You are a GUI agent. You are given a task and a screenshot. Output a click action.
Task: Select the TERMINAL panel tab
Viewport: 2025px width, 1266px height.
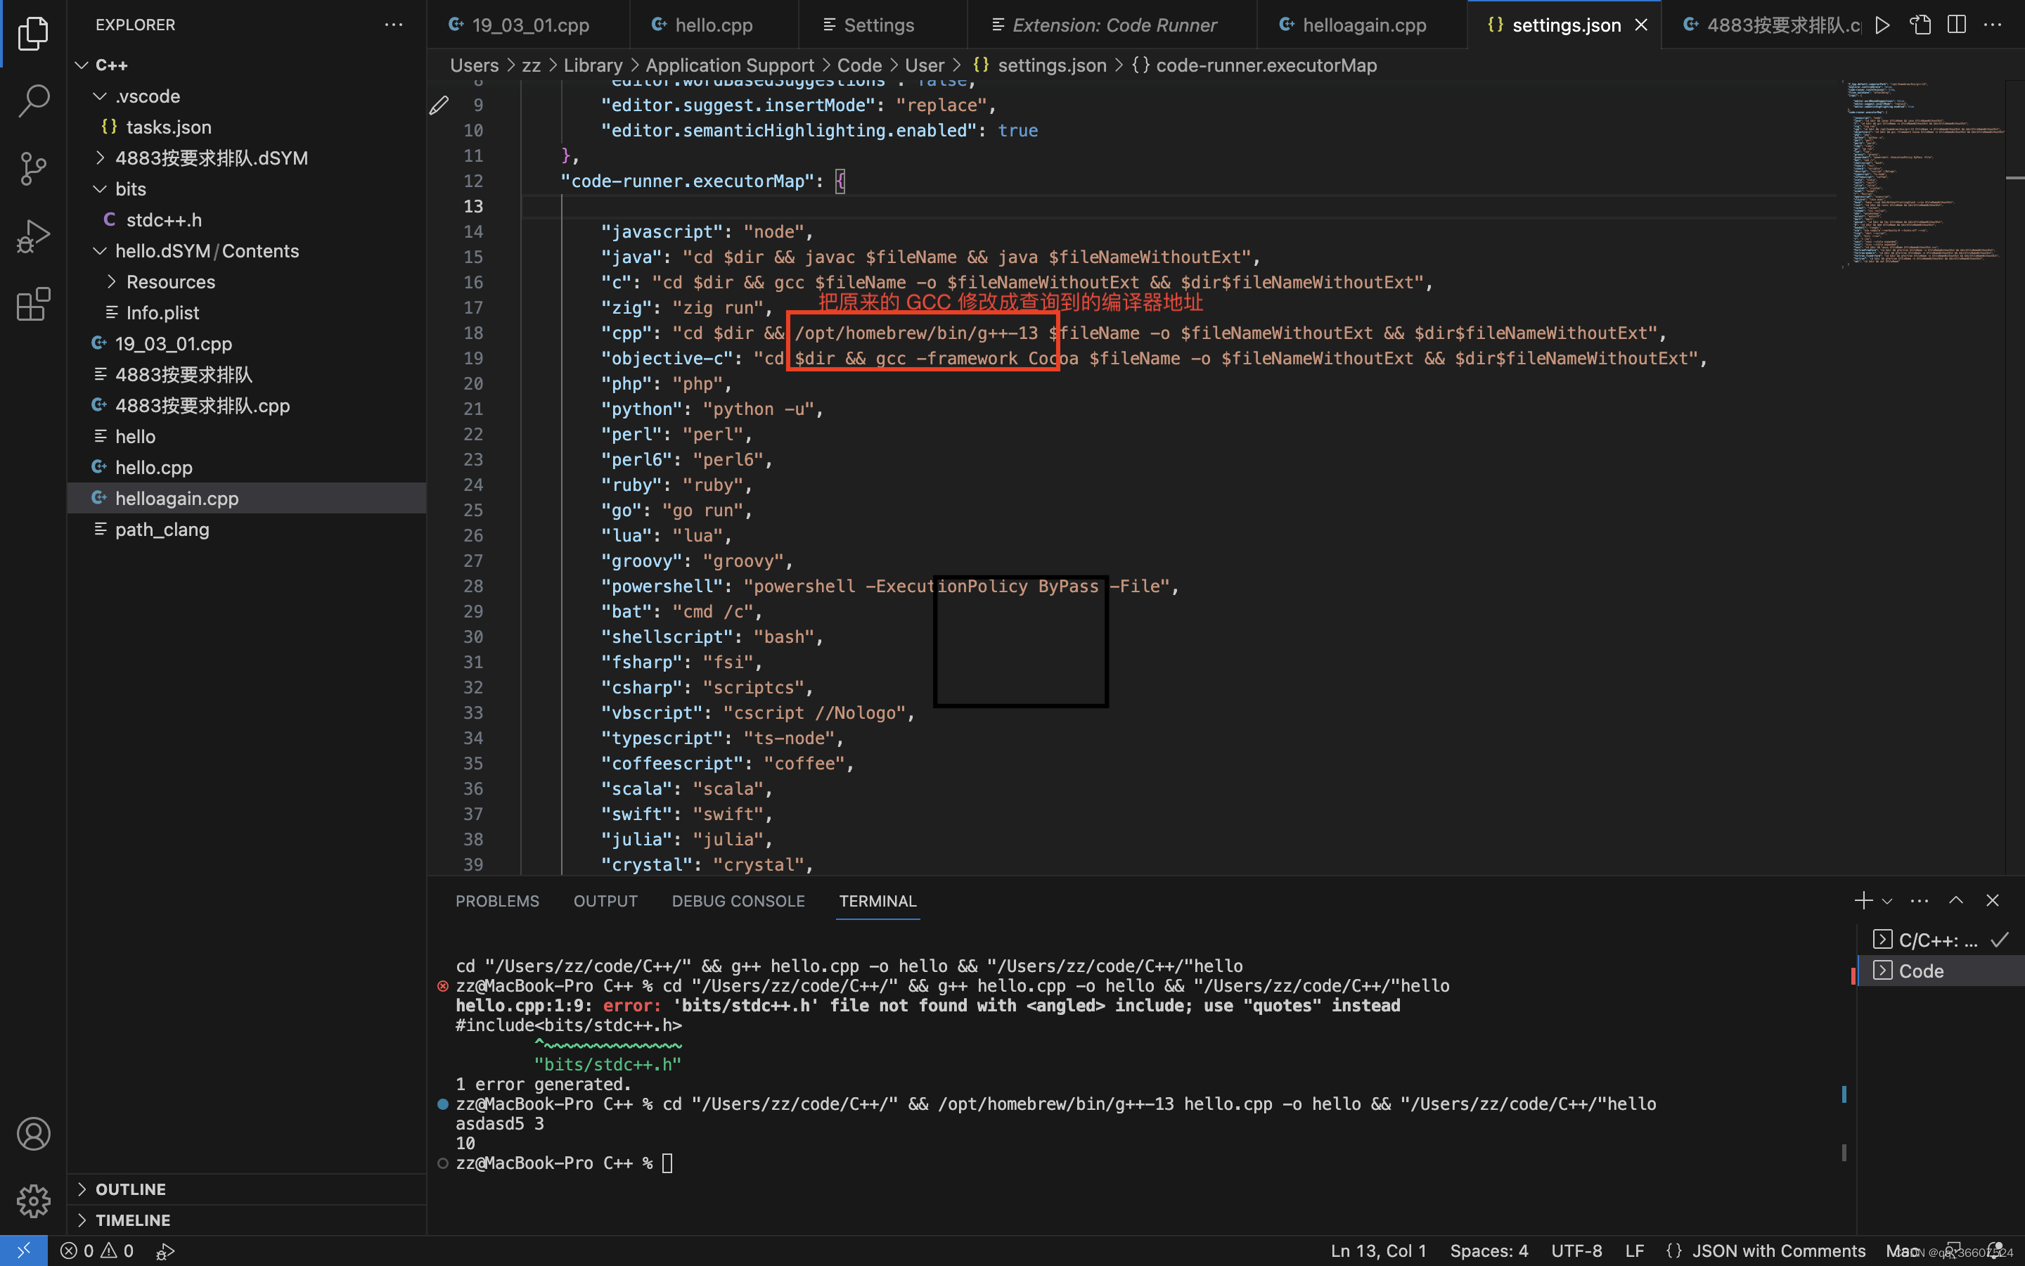[877, 901]
